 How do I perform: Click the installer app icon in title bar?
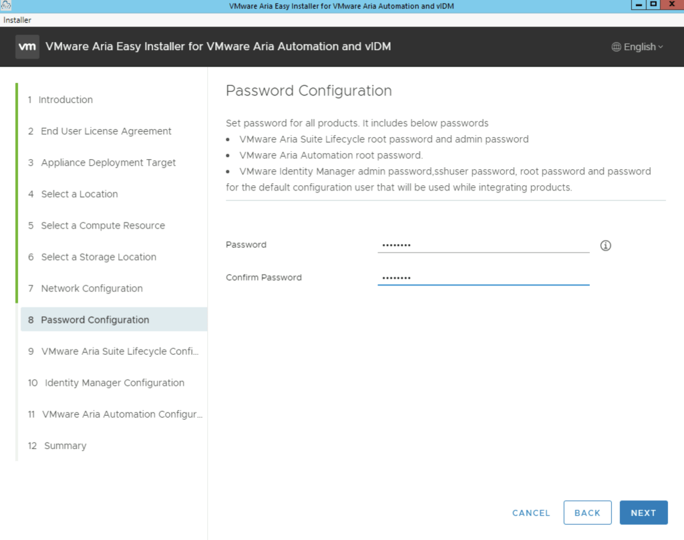click(5, 5)
